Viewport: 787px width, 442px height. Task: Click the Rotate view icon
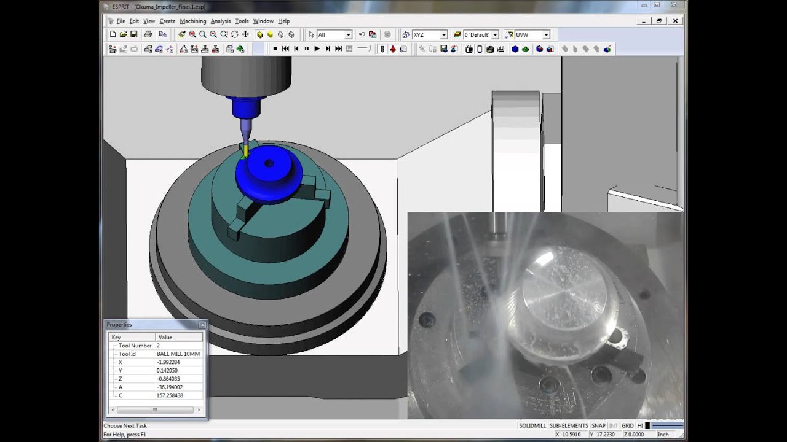[x=234, y=34]
